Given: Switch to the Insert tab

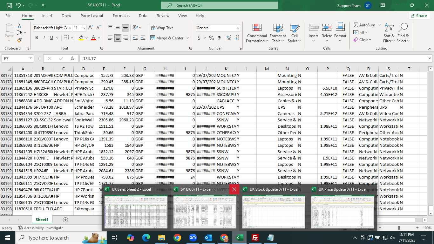Looking at the screenshot, I should click(47, 16).
